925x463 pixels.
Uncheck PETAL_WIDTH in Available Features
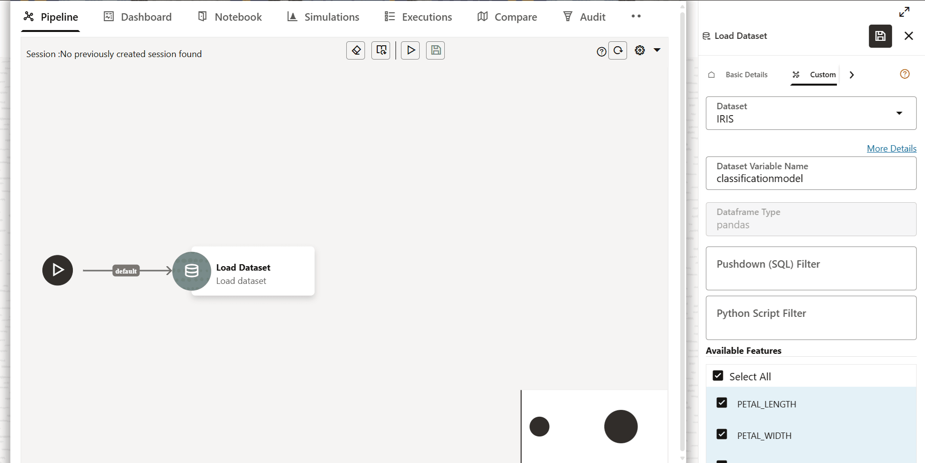click(722, 434)
